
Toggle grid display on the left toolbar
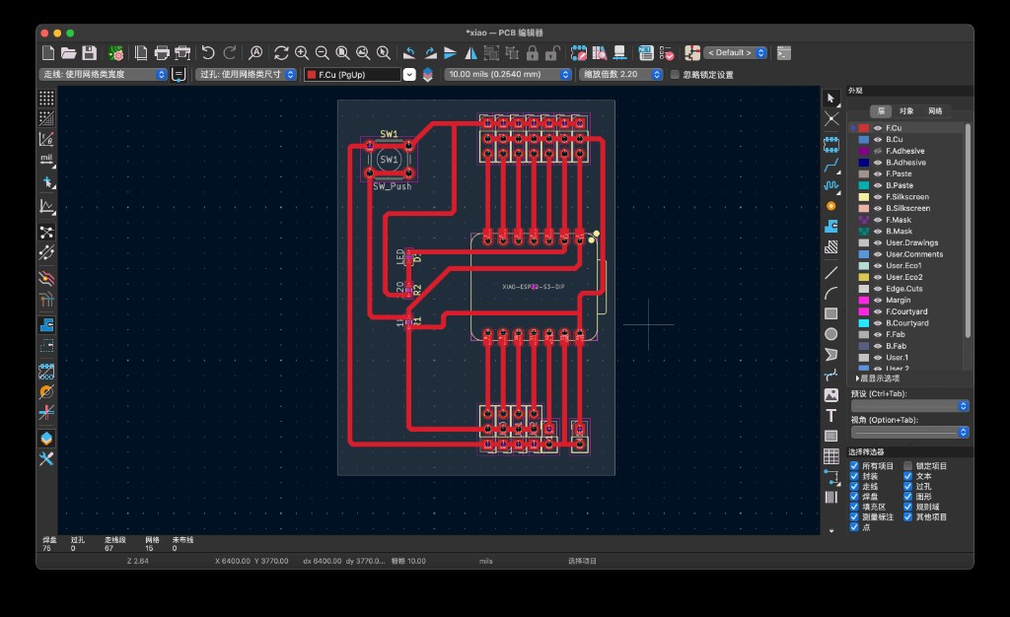point(46,98)
